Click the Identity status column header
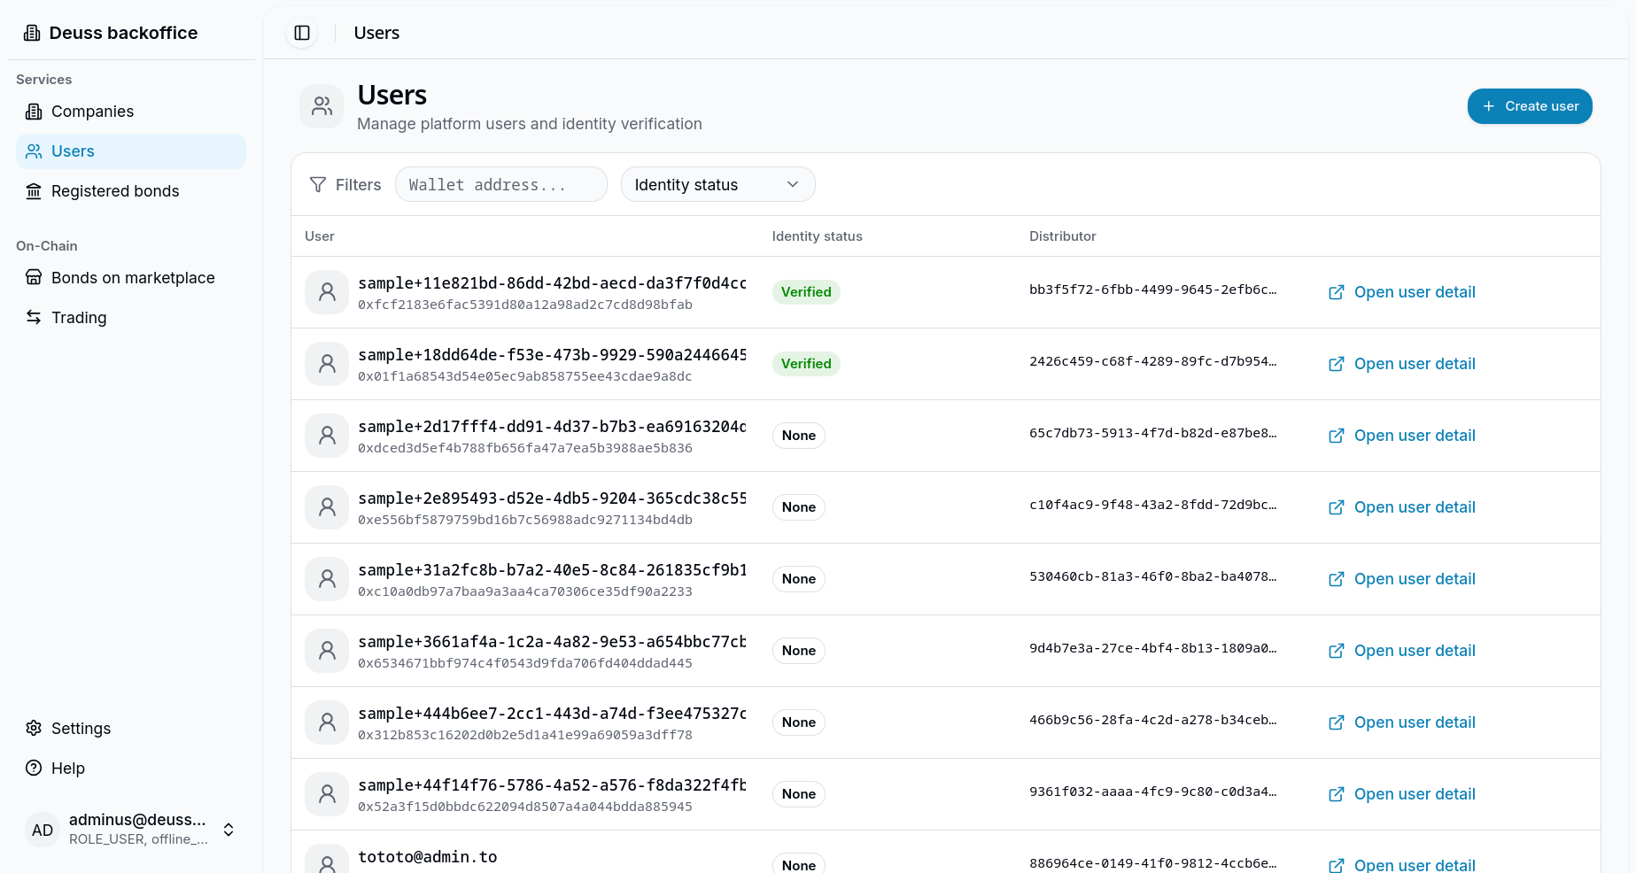1636x873 pixels. [x=817, y=236]
